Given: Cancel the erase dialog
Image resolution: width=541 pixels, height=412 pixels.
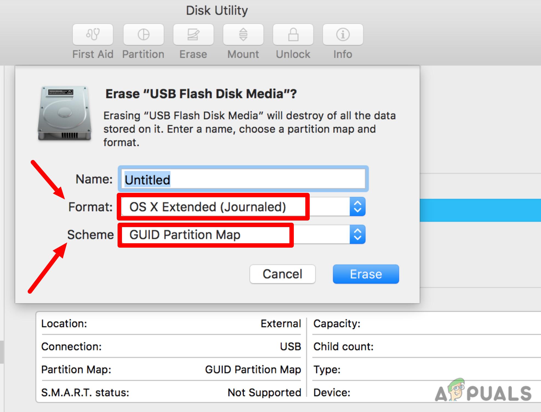Looking at the screenshot, I should click(283, 274).
